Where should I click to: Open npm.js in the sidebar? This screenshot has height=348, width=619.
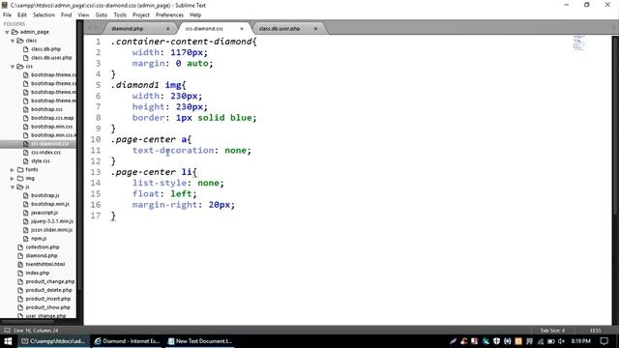39,239
